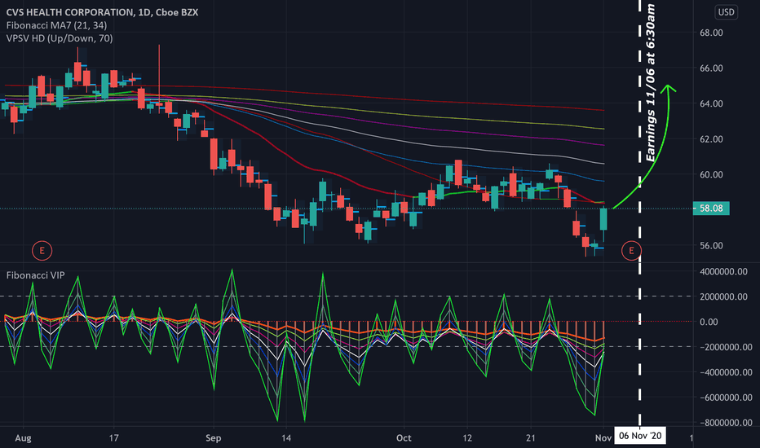Click the Sep label on time axis

pos(214,438)
